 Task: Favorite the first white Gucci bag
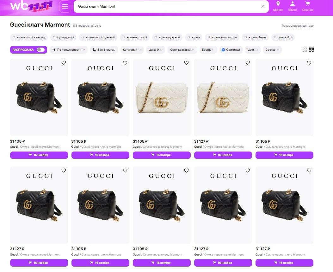coord(186,63)
